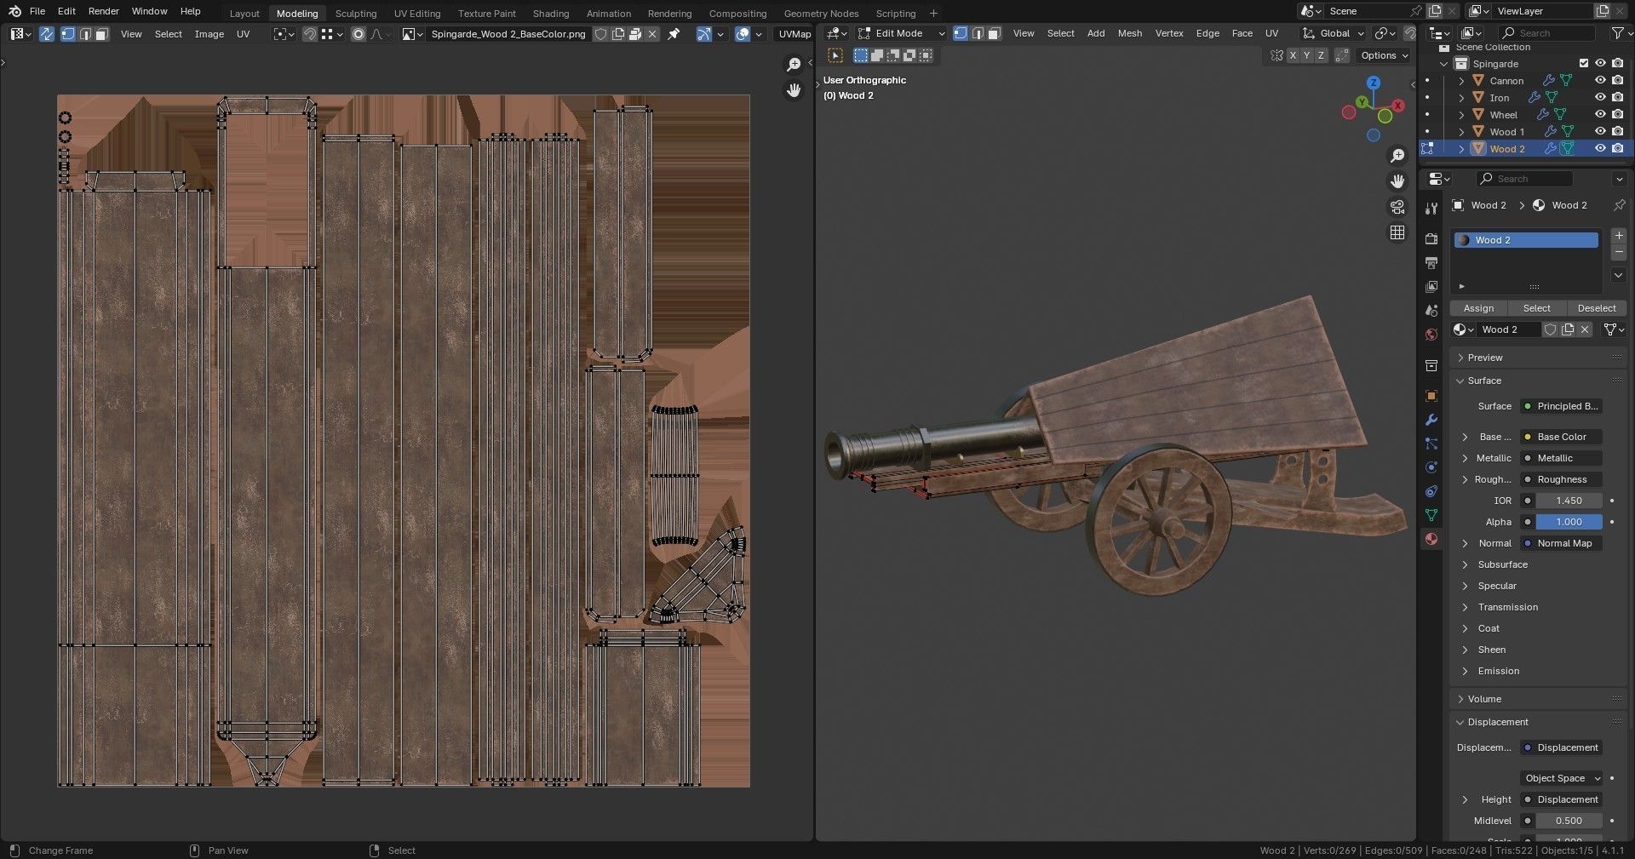
Task: Click the Base Color texture link button
Action: coord(1562,437)
